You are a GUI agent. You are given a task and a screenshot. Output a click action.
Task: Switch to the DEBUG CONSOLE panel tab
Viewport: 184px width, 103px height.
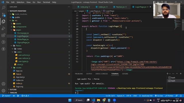pos(101,74)
